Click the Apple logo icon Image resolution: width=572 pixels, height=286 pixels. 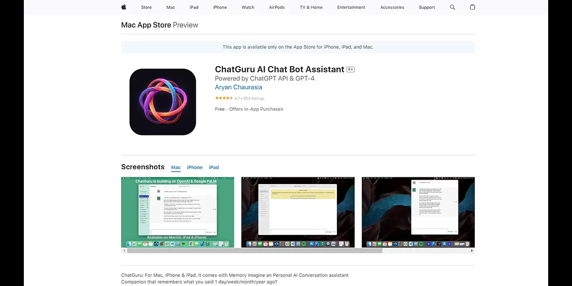click(x=124, y=7)
